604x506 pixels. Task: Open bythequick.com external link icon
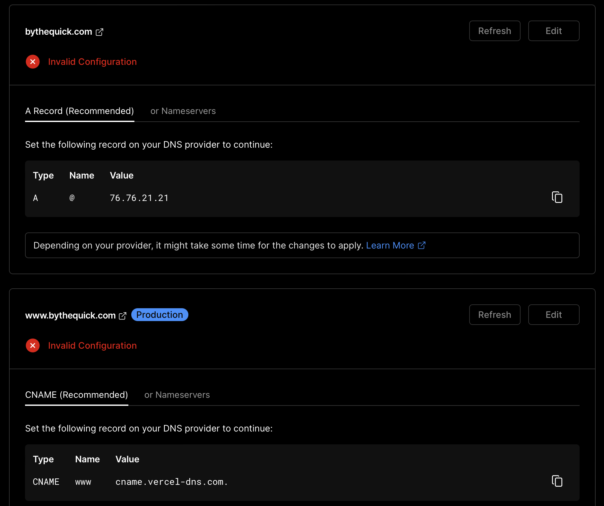tap(99, 32)
